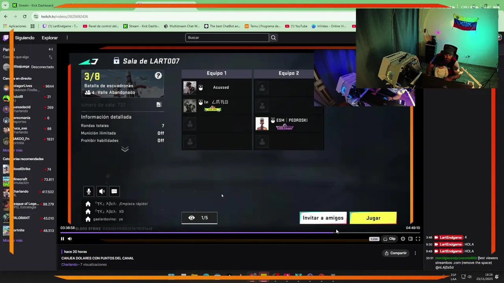Open the VALORANT recommended category
The width and height of the screenshot is (504, 283).
pos(28,218)
